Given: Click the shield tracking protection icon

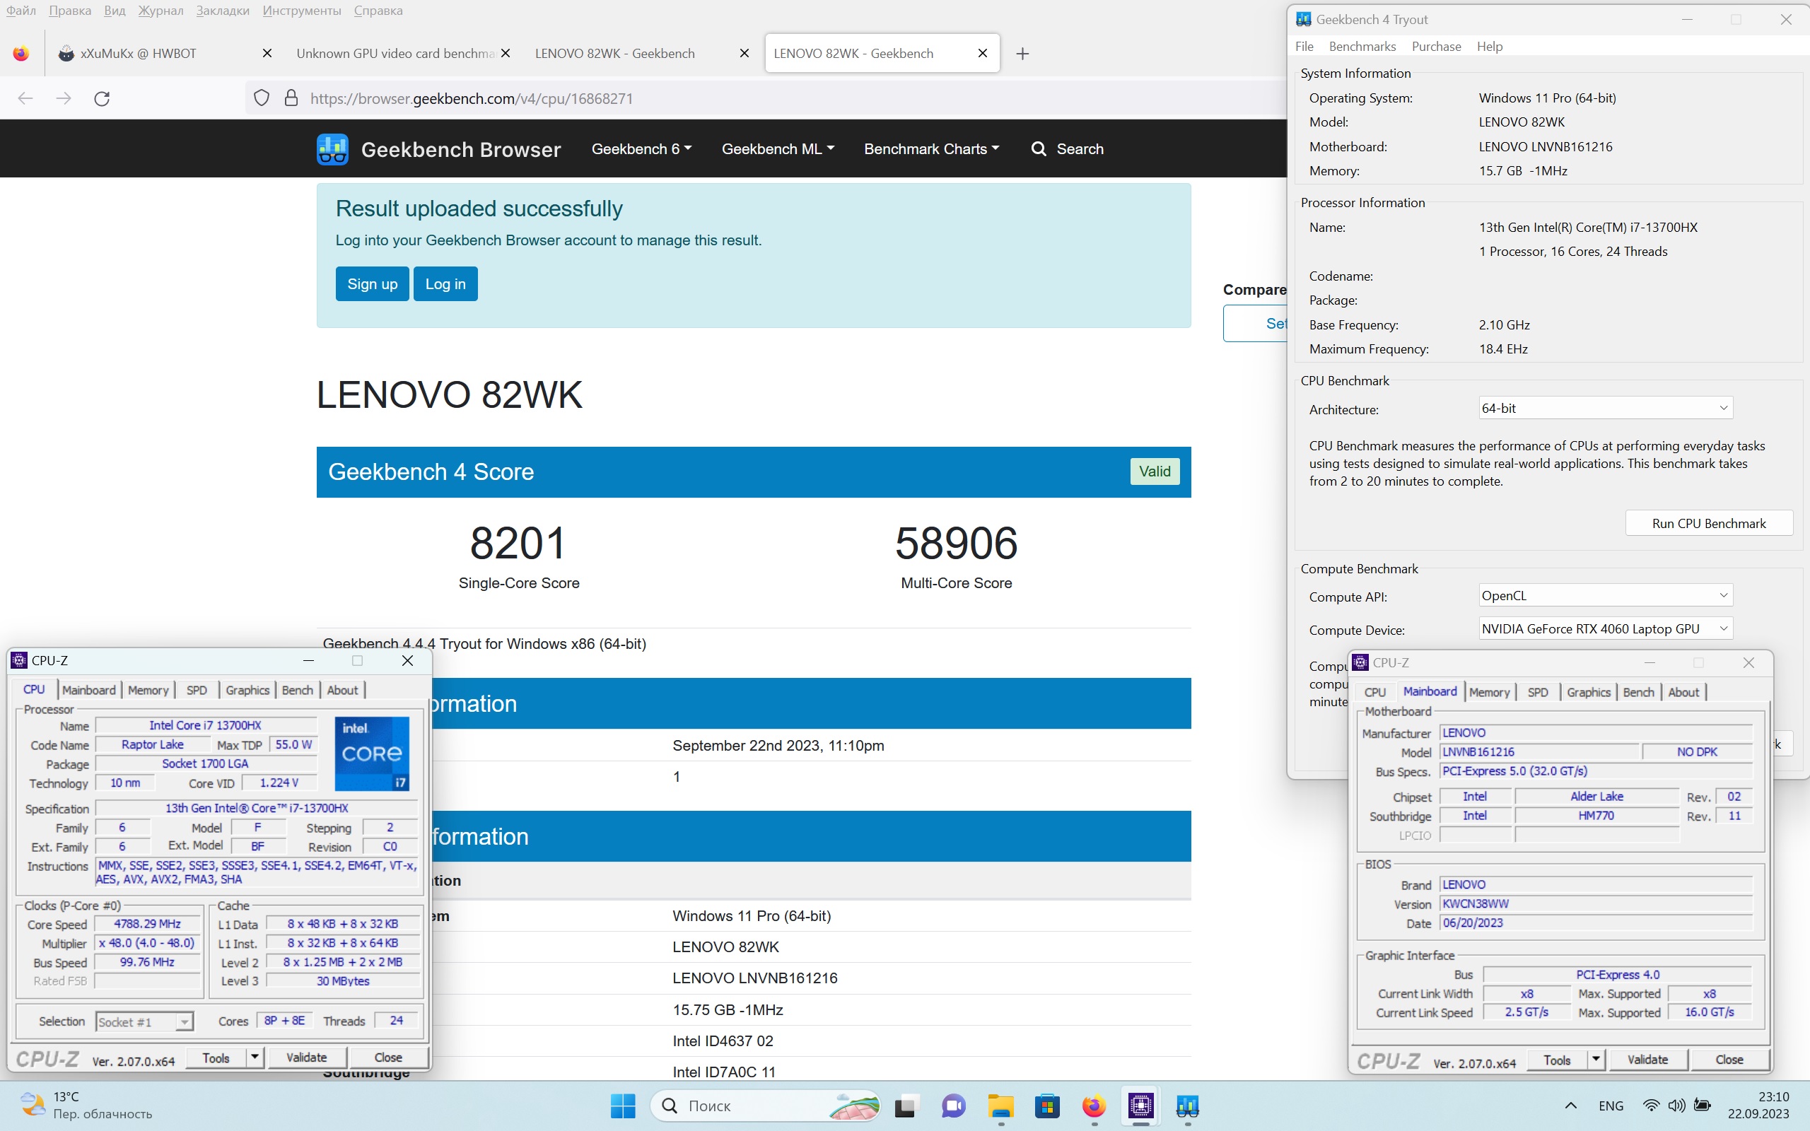Looking at the screenshot, I should pos(261,98).
